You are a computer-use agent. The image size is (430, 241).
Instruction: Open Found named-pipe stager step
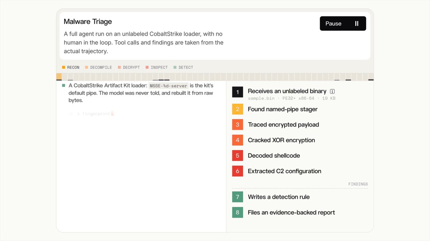[x=283, y=109]
